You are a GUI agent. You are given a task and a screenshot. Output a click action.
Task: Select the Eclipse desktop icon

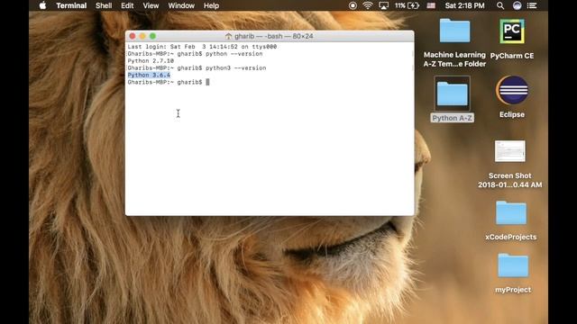coord(512,90)
